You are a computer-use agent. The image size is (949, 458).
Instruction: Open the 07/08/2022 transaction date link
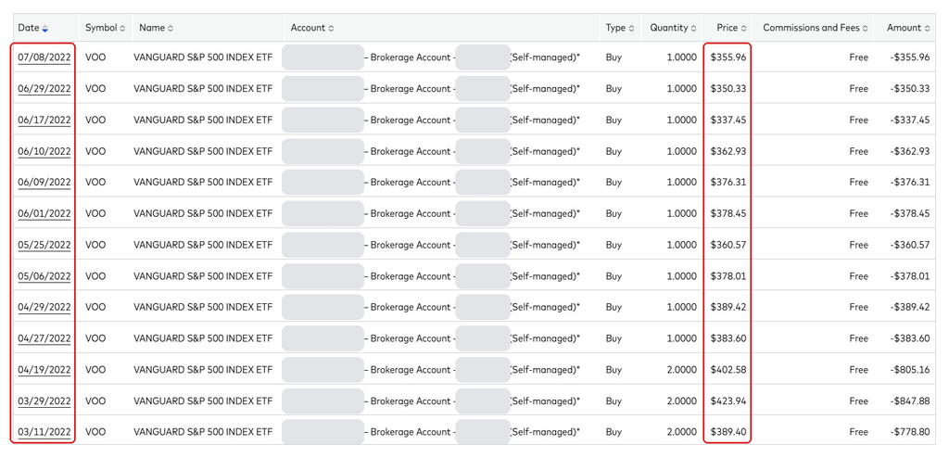click(x=44, y=57)
